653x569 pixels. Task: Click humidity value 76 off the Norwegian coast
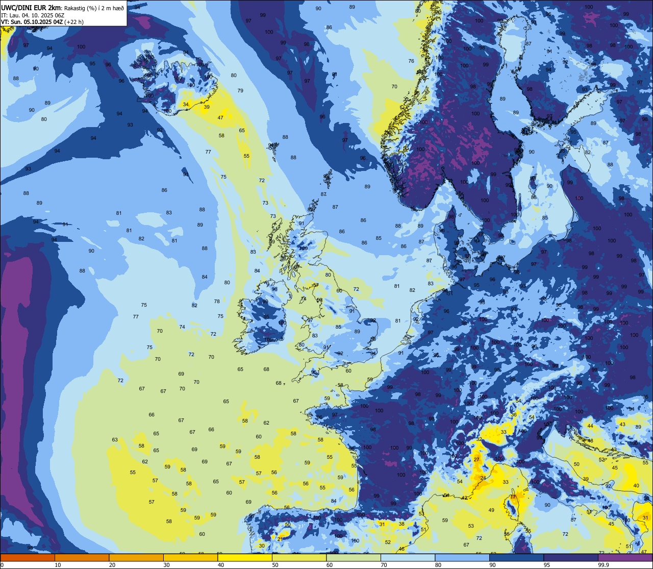coord(411,61)
